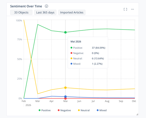Click the green Positive data point at Mai
Viewport: 146px width, 118px height.
[66, 32]
